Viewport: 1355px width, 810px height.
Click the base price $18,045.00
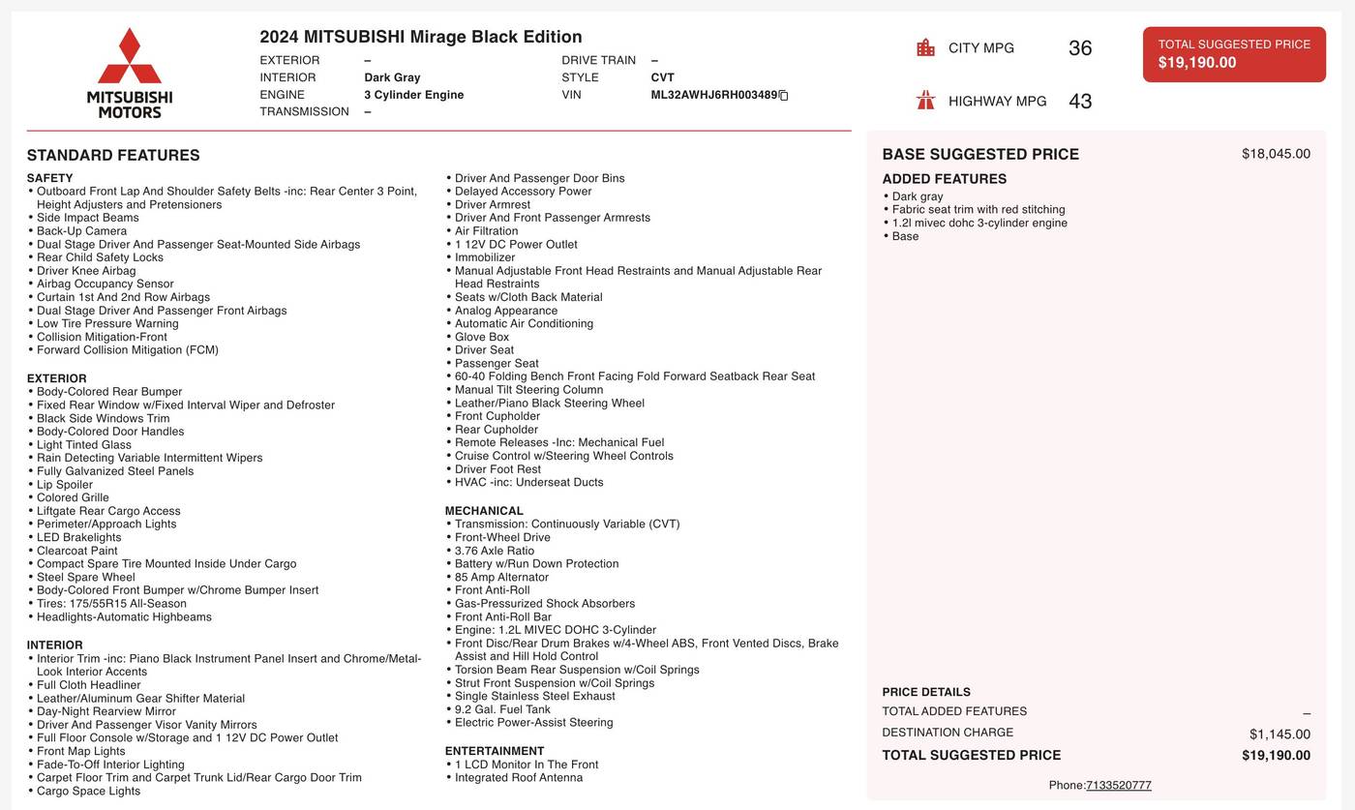coord(1276,154)
